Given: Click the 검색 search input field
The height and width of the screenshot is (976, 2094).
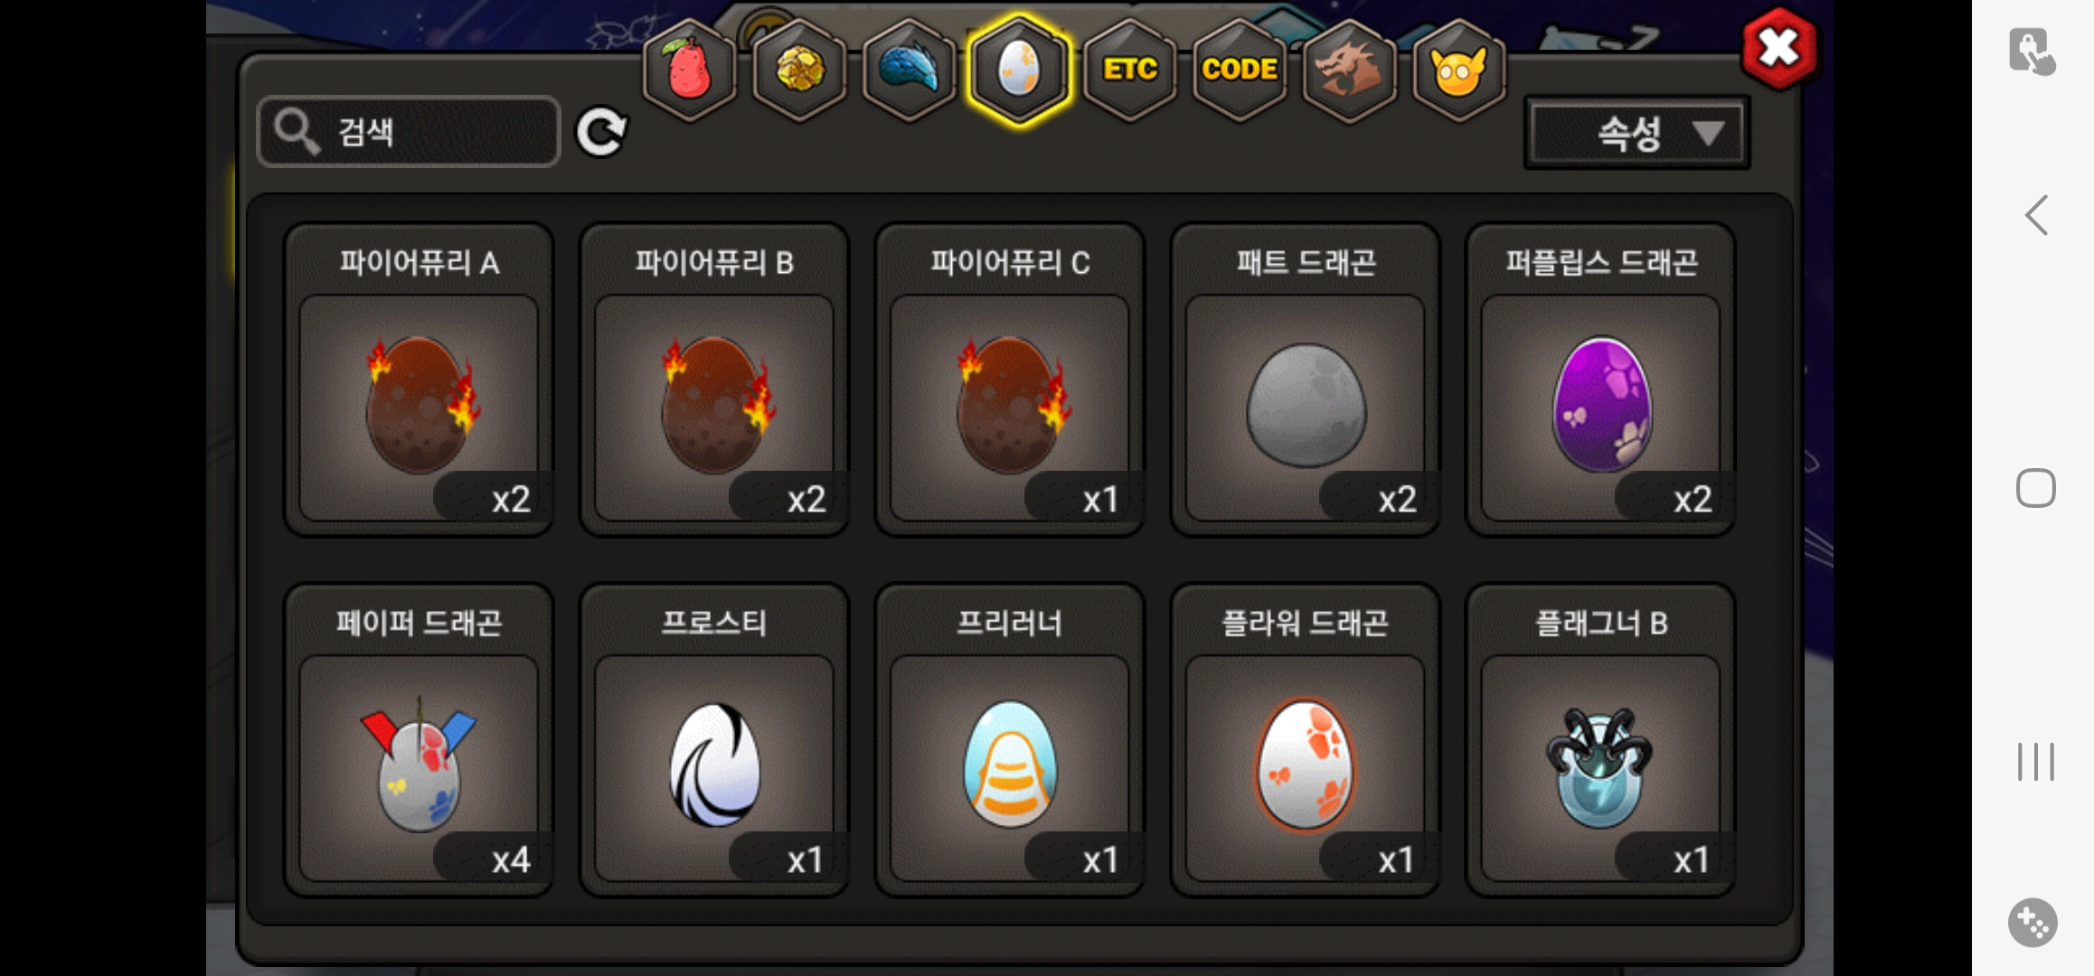Looking at the screenshot, I should click(409, 132).
